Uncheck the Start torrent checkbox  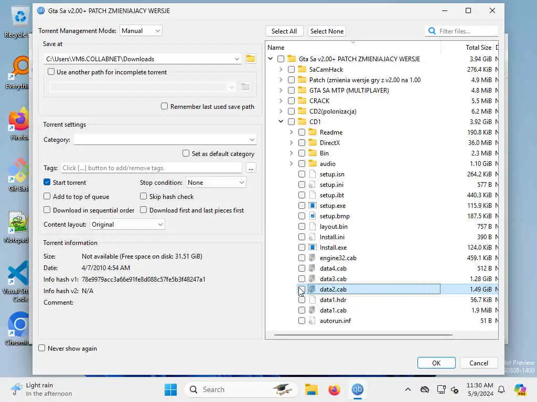(x=47, y=182)
